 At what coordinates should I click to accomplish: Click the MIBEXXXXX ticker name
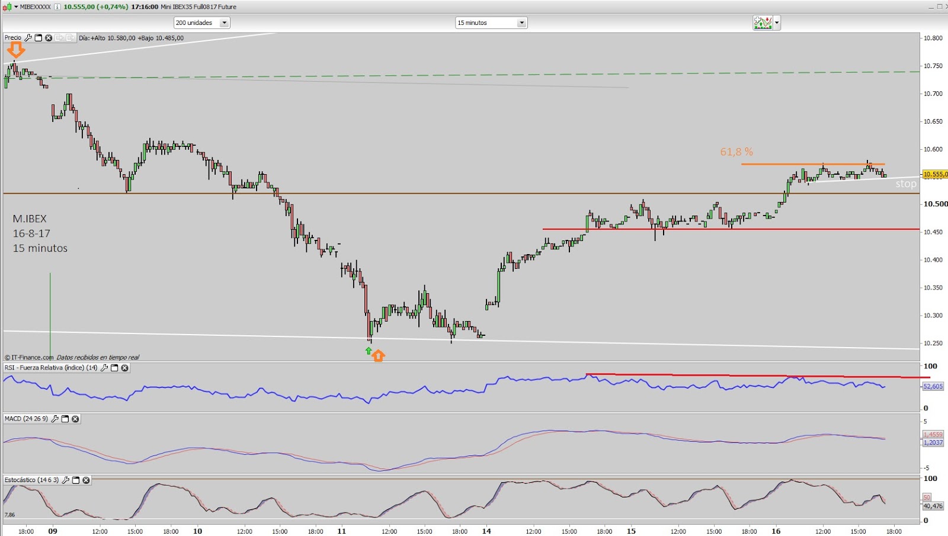tap(36, 7)
